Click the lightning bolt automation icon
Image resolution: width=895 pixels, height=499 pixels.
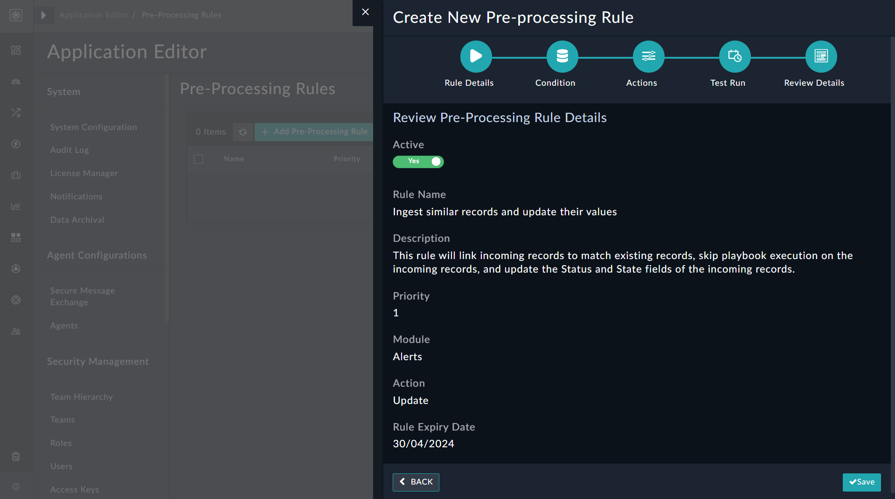pyautogui.click(x=16, y=144)
